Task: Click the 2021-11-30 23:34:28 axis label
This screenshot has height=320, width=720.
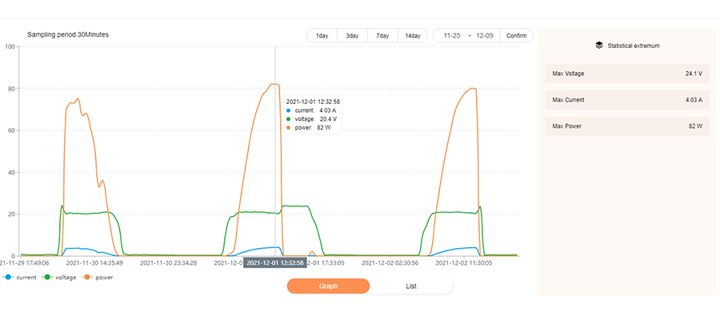Action: pos(169,263)
